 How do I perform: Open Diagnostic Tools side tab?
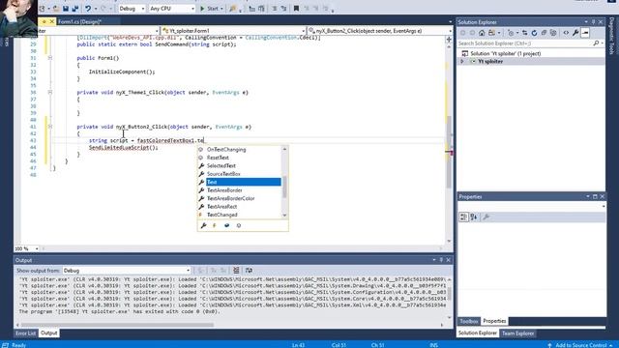pos(612,36)
